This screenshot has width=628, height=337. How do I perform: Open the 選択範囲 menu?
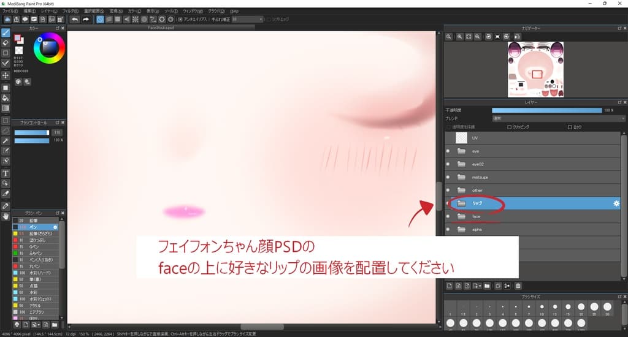(94, 11)
